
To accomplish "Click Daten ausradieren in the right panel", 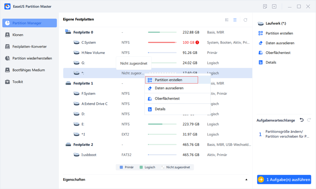I will click(x=280, y=43).
